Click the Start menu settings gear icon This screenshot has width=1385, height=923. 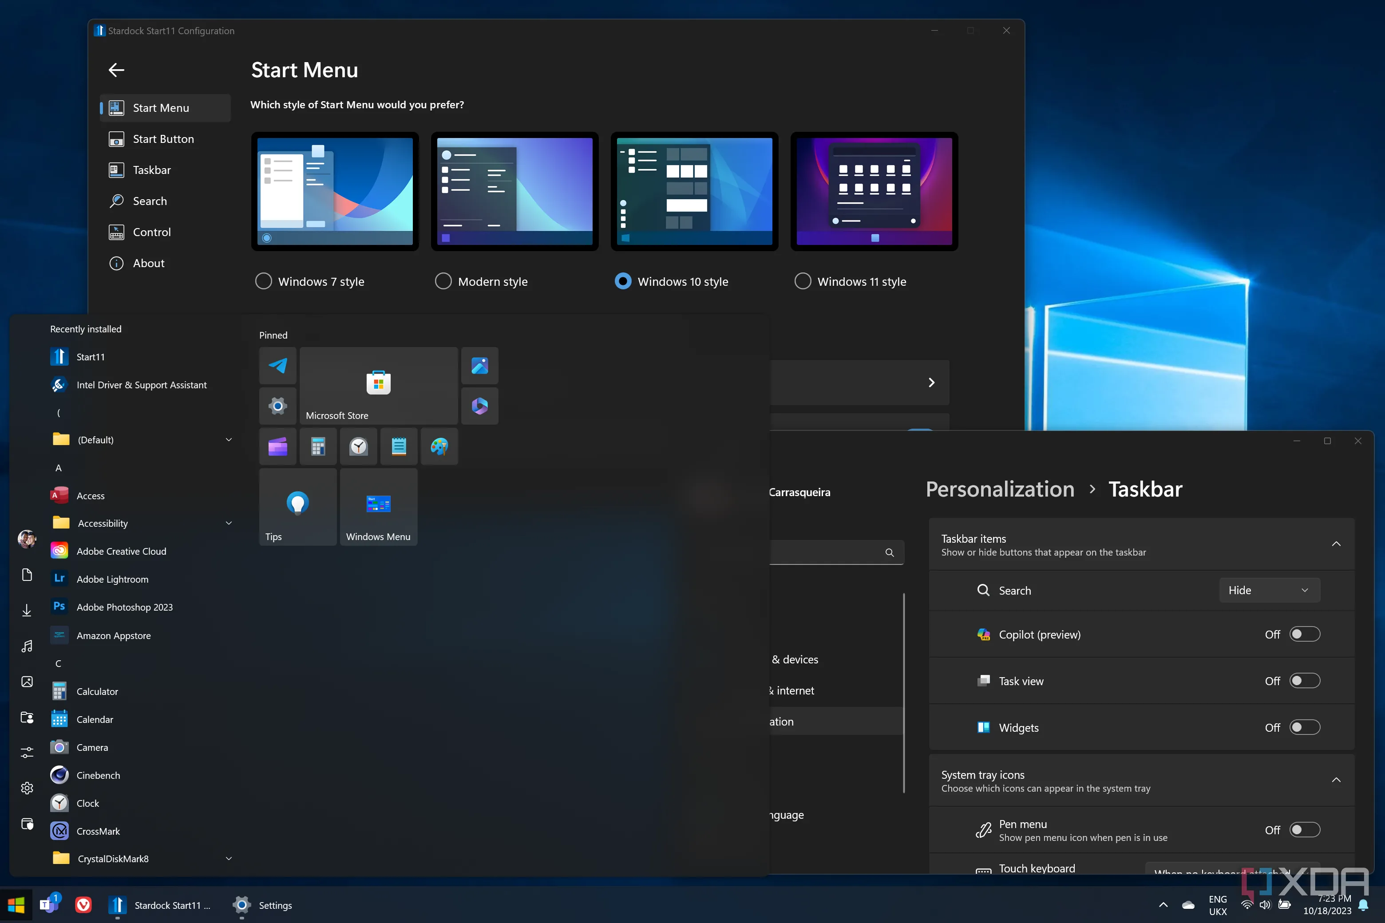coord(27,788)
